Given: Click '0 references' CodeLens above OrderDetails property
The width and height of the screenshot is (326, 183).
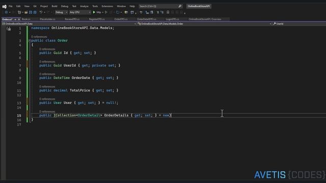Looking at the screenshot, I should pyautogui.click(x=47, y=112).
